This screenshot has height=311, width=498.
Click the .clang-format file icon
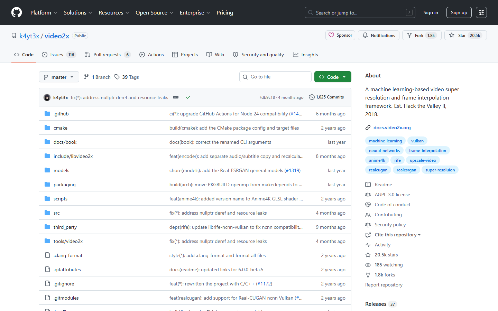point(47,255)
